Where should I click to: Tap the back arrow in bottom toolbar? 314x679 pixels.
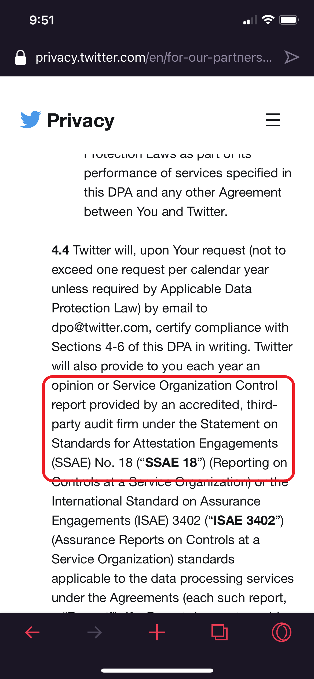[32, 632]
